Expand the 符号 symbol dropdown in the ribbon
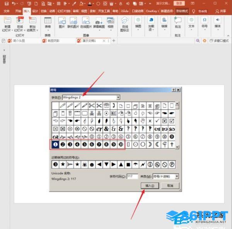This screenshot has width=232, height=229. pyautogui.click(x=205, y=30)
